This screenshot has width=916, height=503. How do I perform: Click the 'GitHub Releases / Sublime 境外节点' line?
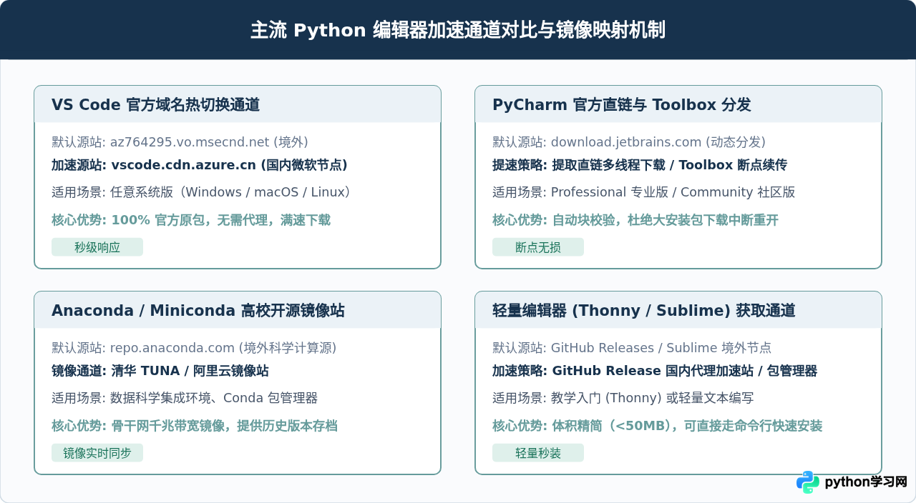pos(632,348)
